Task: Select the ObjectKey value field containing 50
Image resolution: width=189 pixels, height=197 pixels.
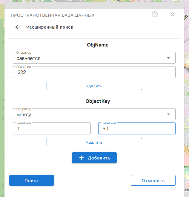Action: pyautogui.click(x=136, y=129)
